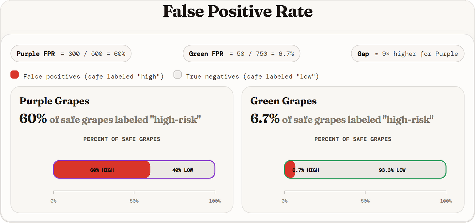Click the grey True negatives legend swatch

(177, 75)
